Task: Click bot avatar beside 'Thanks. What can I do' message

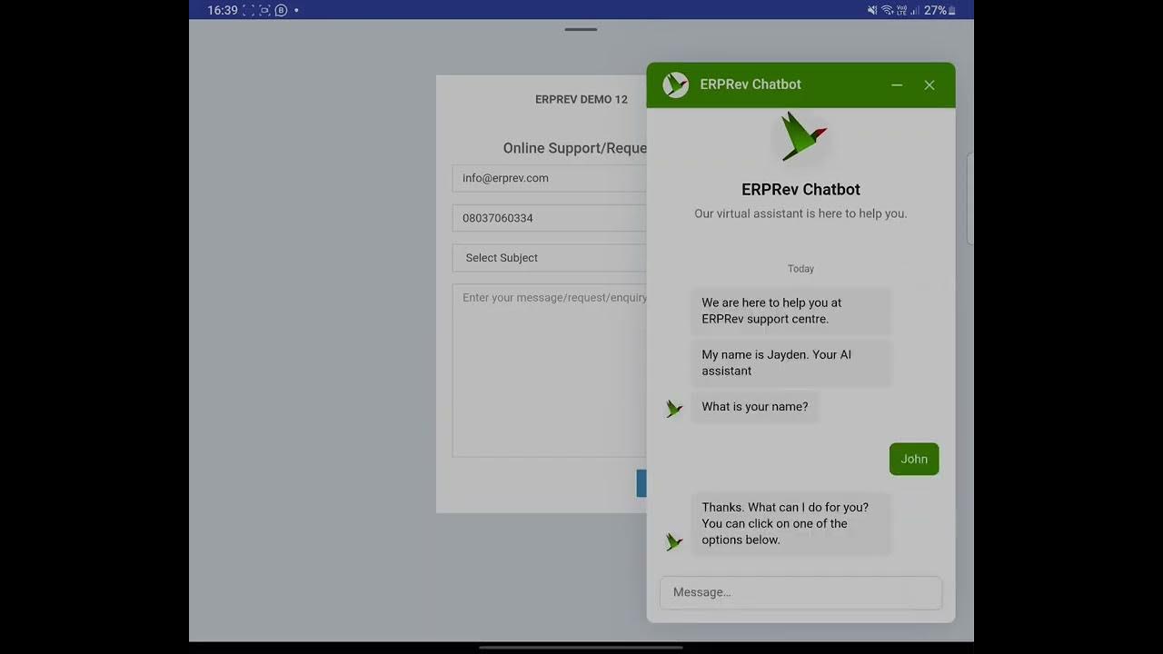Action: [674, 542]
